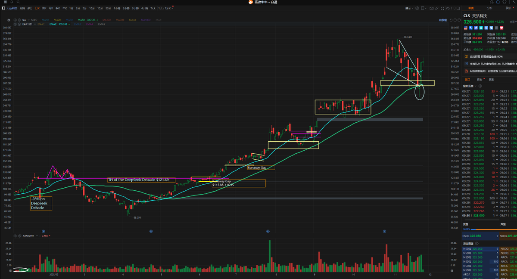
Task: Click the 363.400 high price label
Action: (408, 37)
